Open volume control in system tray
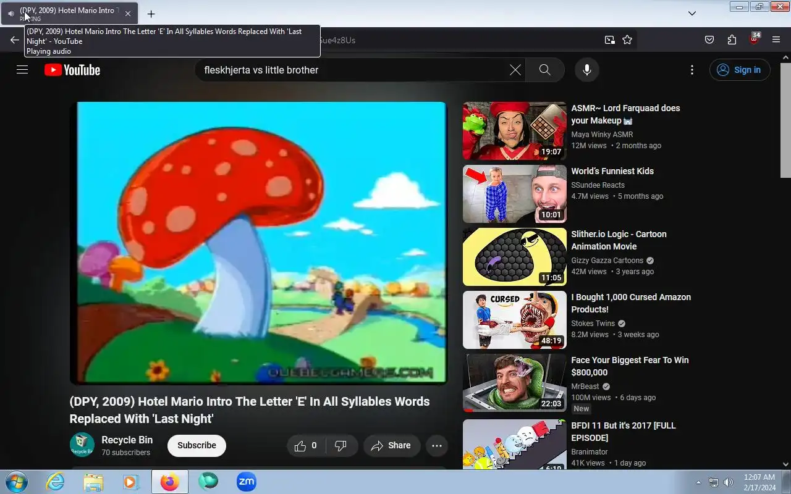 (729, 482)
